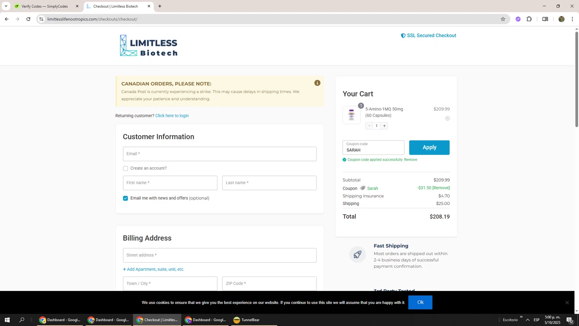Switch to the Verify Codes SimplyCodes tab
Screen dimensions: 579x326
[x=44, y=6]
